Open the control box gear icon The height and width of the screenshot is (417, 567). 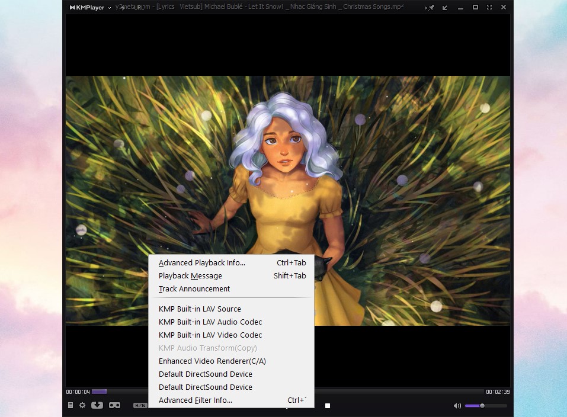(x=82, y=405)
